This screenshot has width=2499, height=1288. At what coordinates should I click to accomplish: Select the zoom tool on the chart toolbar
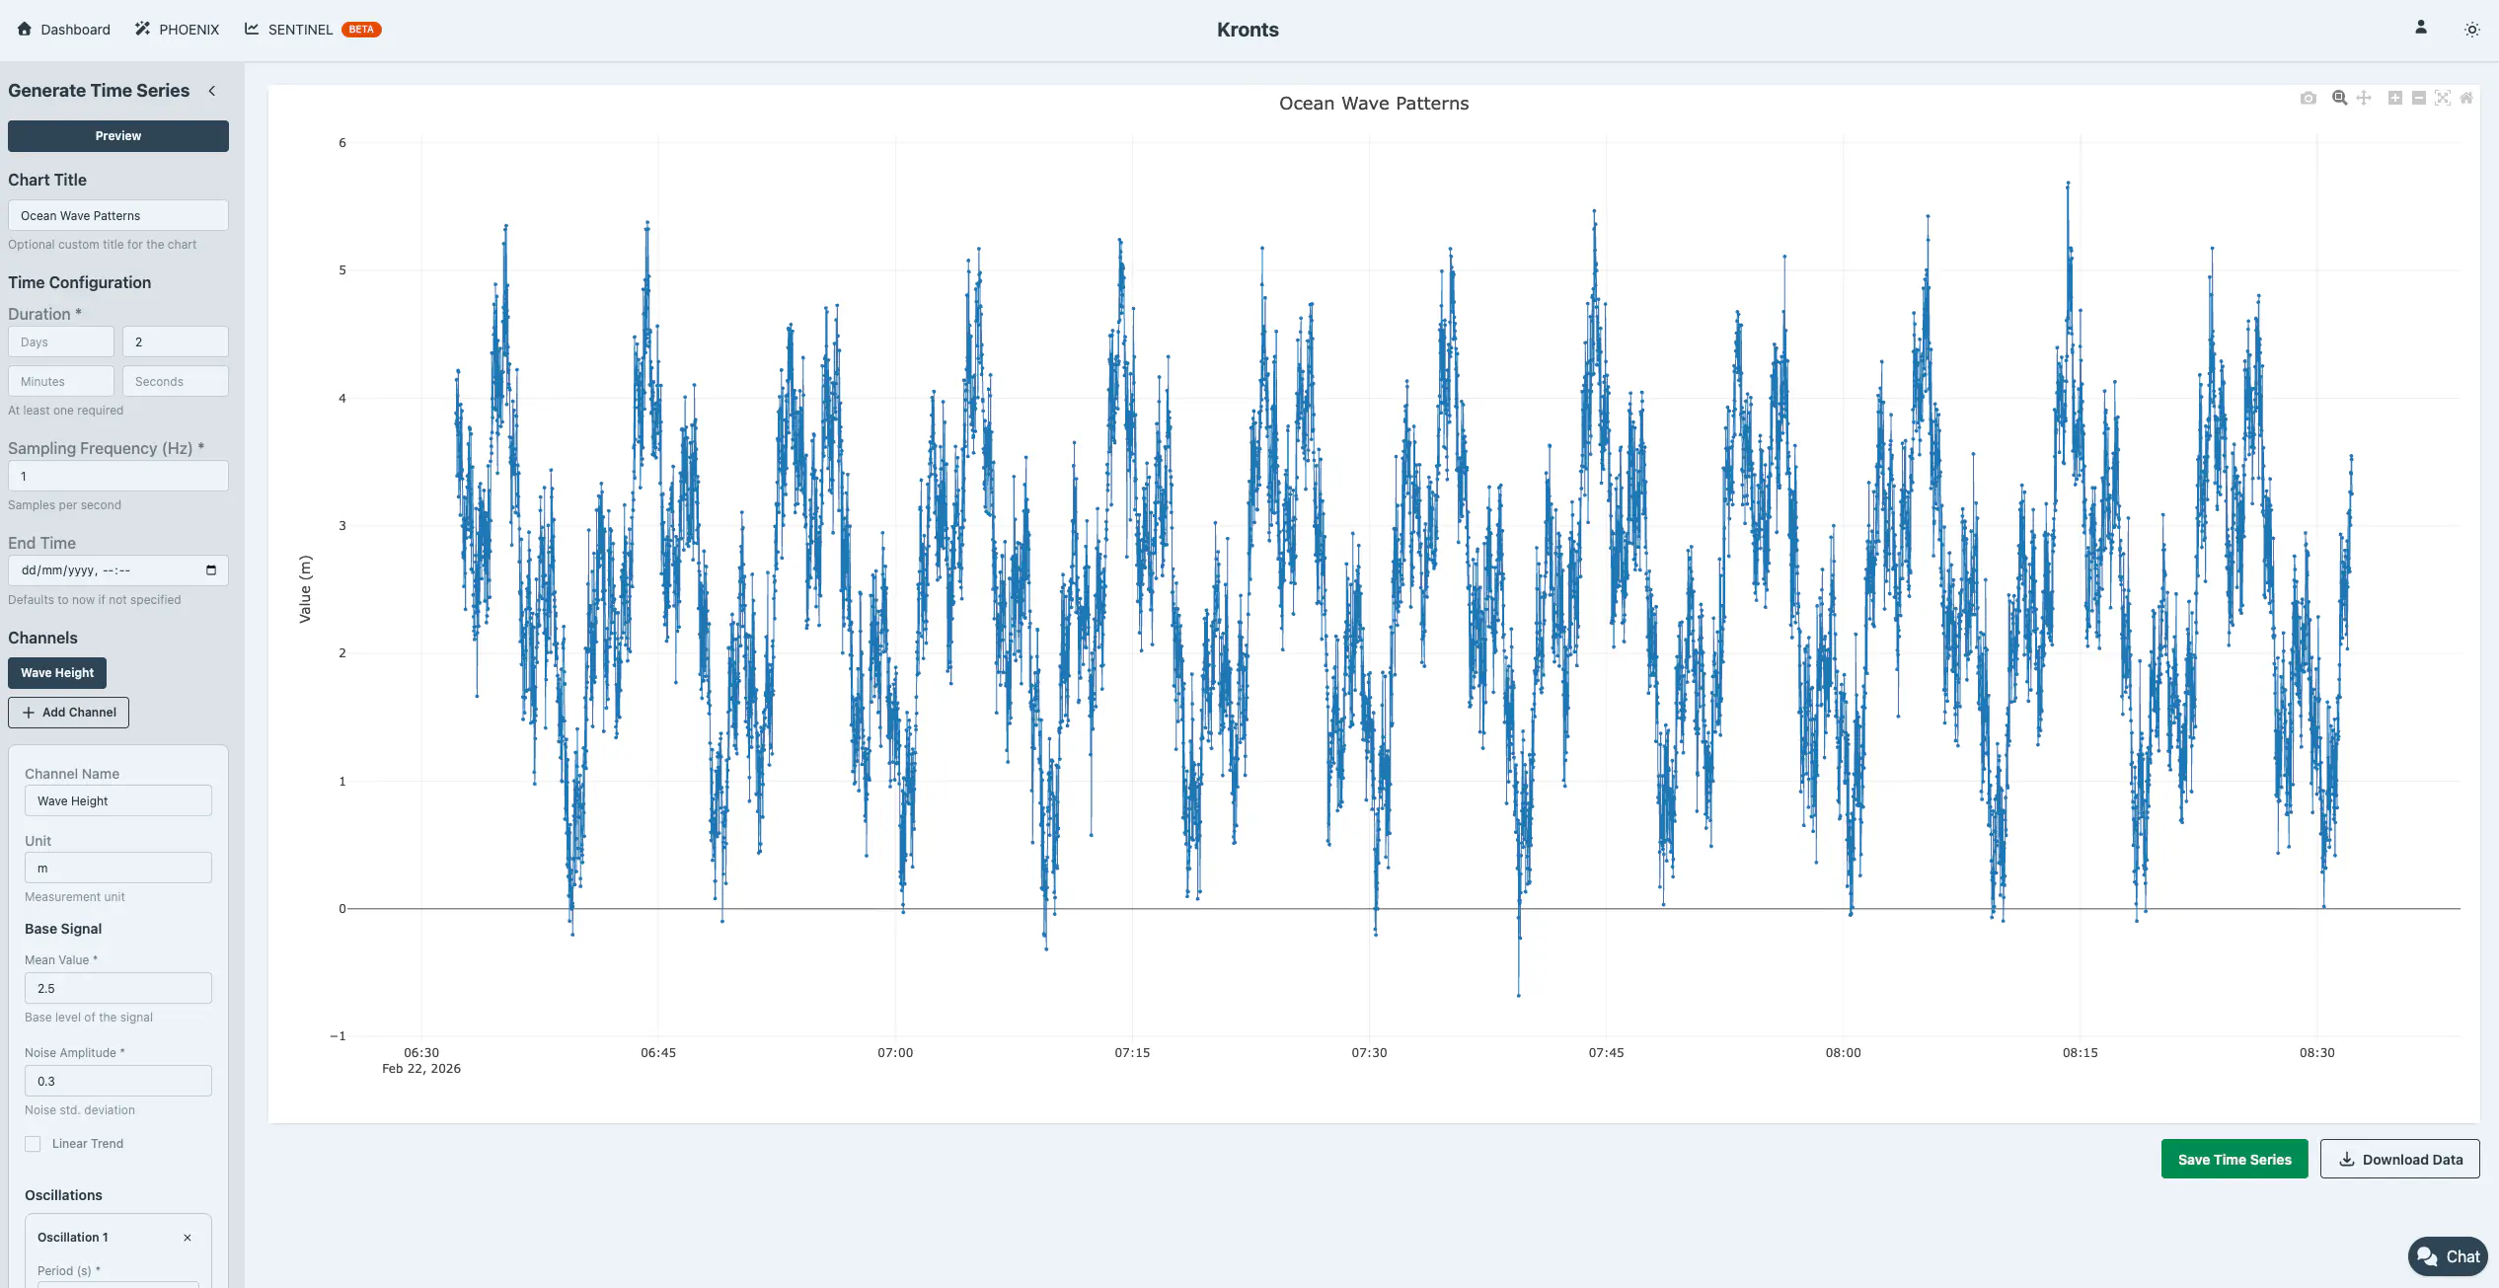(x=2338, y=98)
